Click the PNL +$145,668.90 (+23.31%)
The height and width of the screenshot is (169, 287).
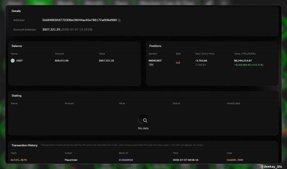coord(249,65)
